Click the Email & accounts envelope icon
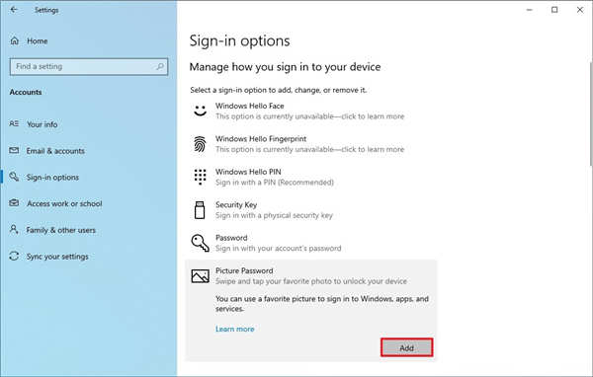Screen dimensions: 593x377 pyautogui.click(x=14, y=150)
